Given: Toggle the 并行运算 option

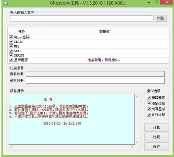Looking at the screenshot, I should coord(149,115).
